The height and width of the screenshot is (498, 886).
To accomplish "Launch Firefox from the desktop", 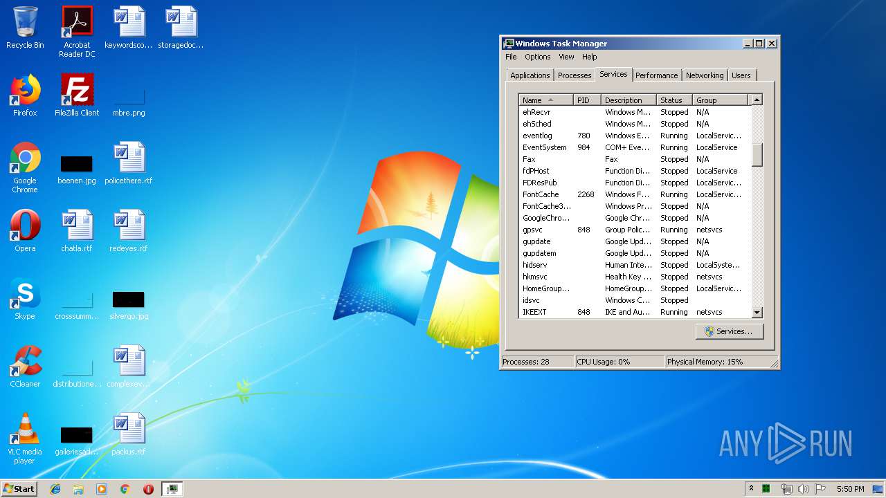I will [25, 95].
